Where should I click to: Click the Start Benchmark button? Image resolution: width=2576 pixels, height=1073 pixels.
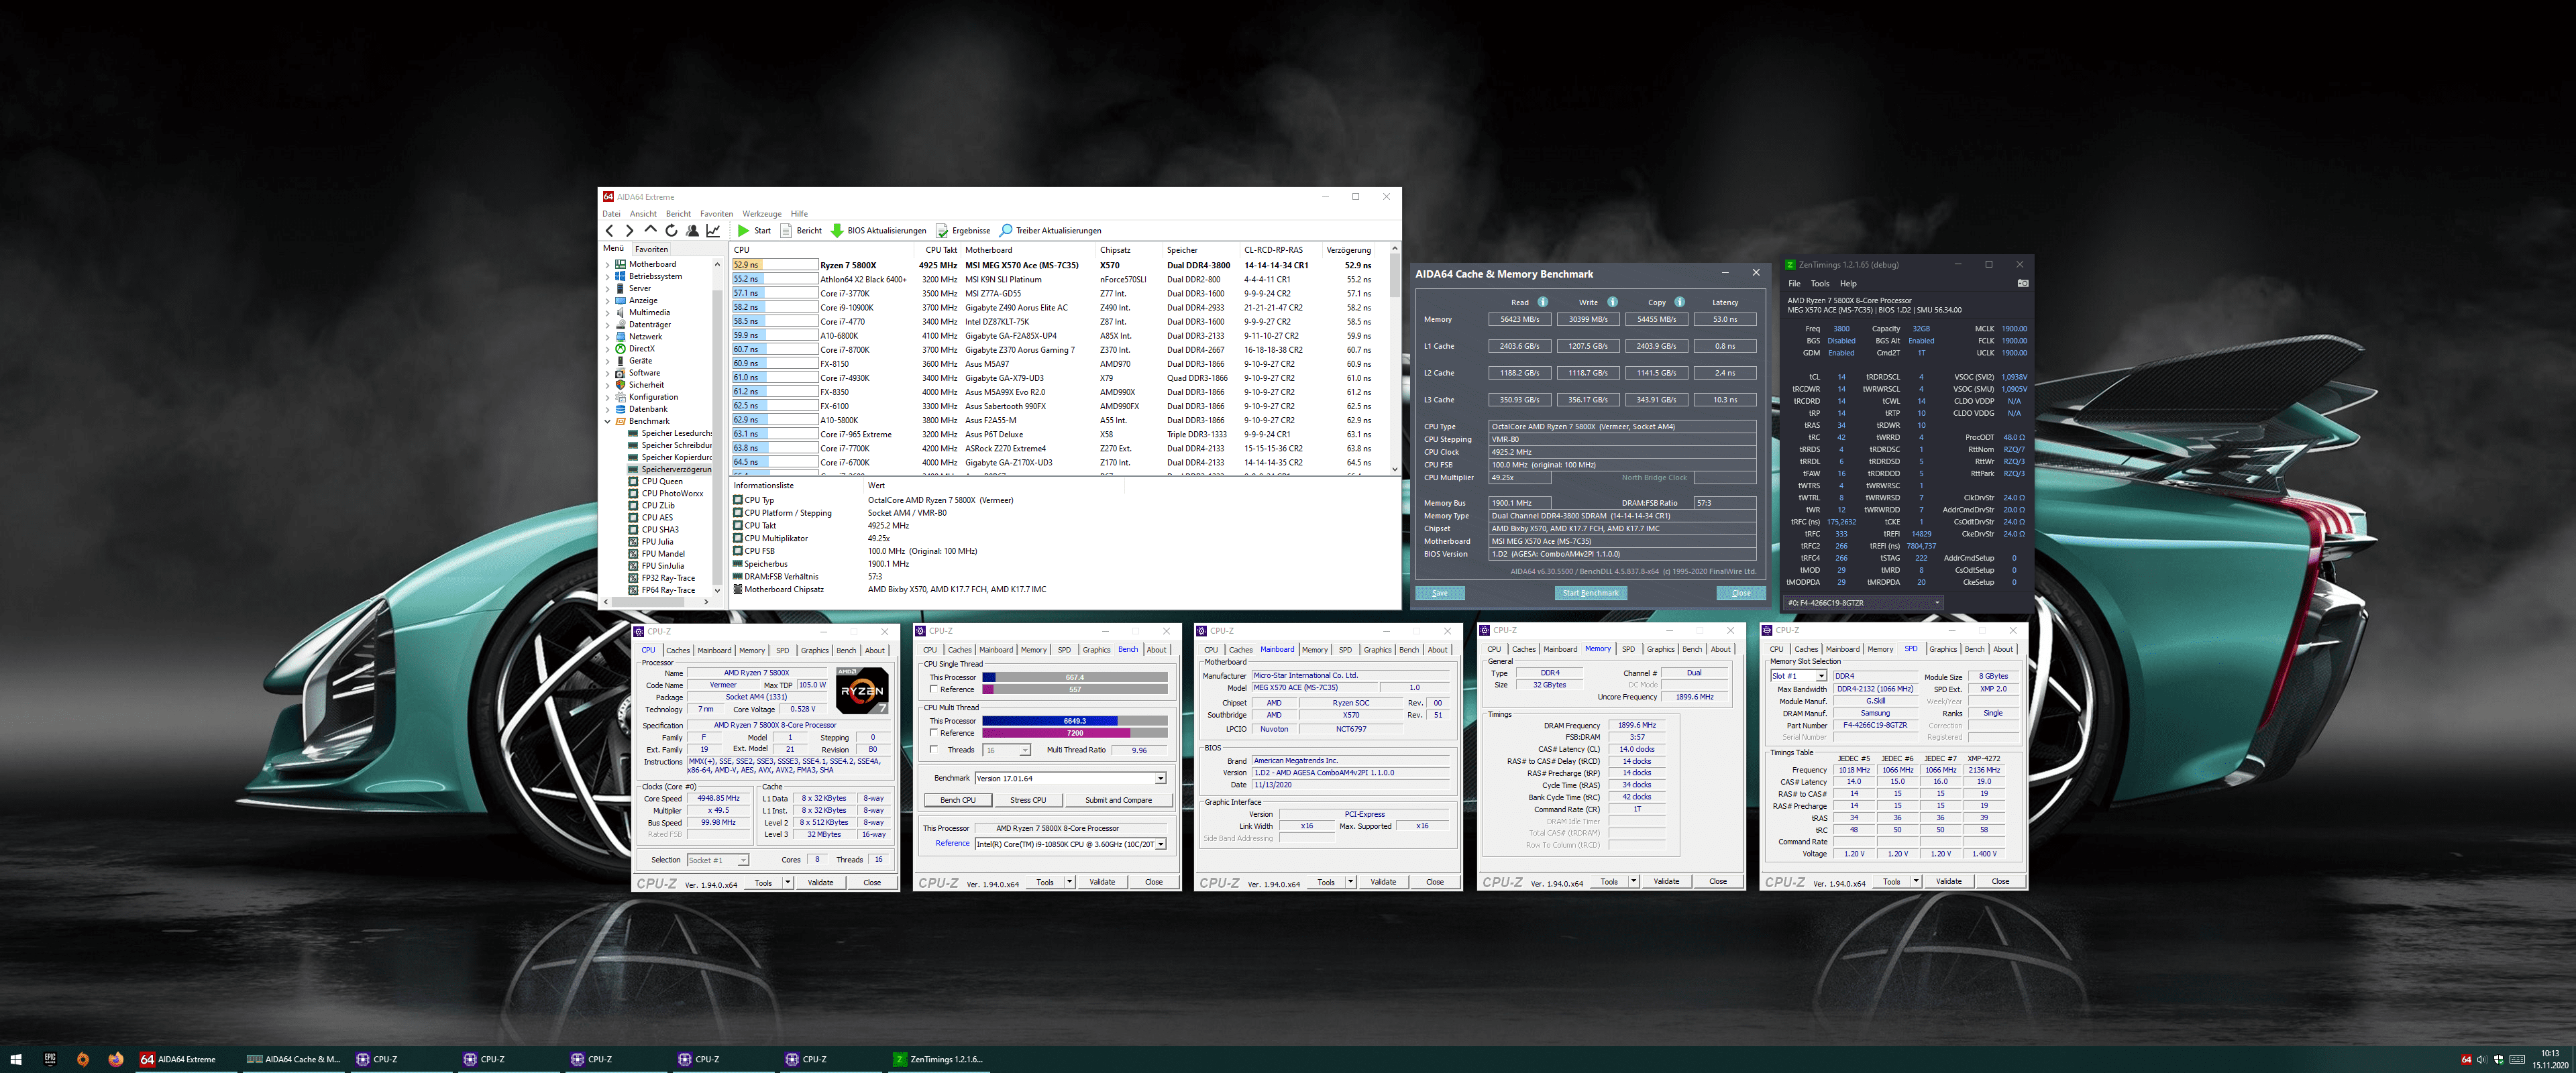tap(1590, 593)
